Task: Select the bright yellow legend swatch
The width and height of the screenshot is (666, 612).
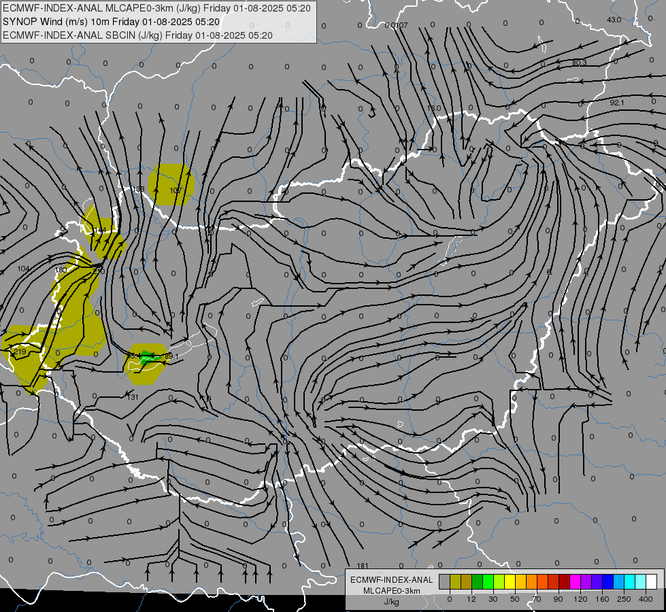Action: (x=510, y=582)
